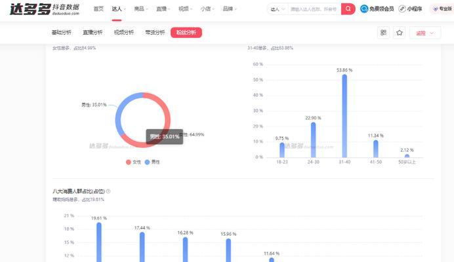Click the 31-40 age bar
This screenshot has height=262, width=454.
(x=344, y=116)
